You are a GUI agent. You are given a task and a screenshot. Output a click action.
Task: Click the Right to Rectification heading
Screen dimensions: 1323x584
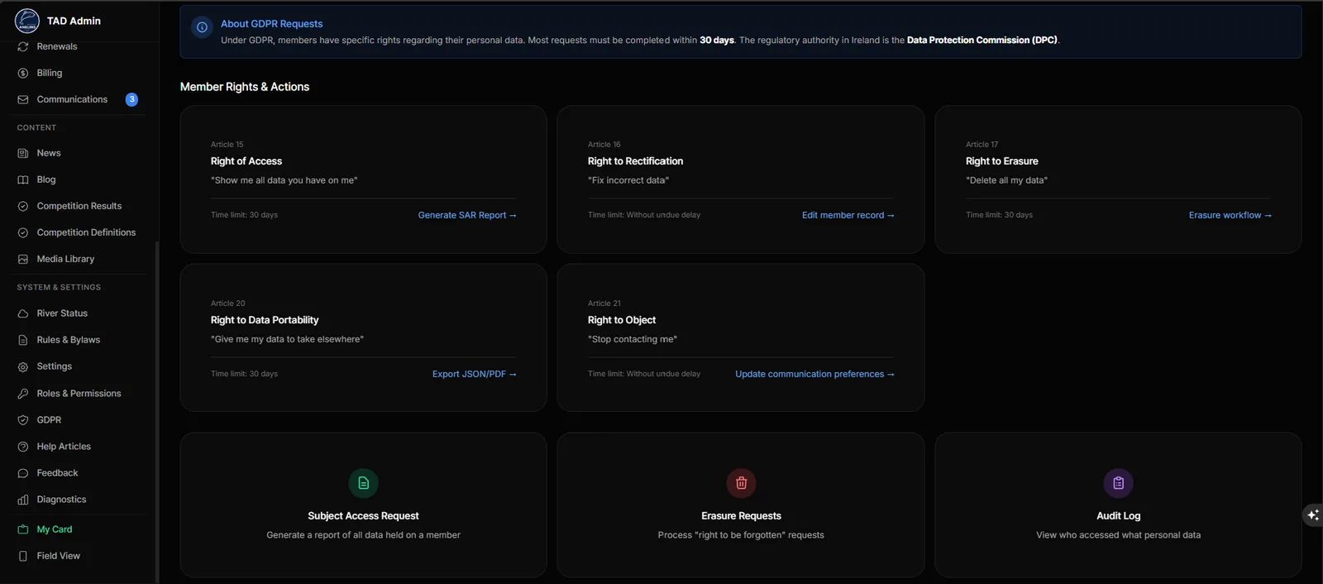point(635,161)
